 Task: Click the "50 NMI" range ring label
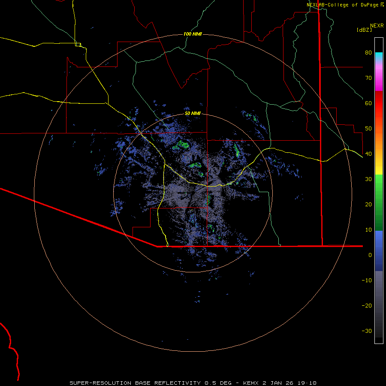[x=193, y=114]
